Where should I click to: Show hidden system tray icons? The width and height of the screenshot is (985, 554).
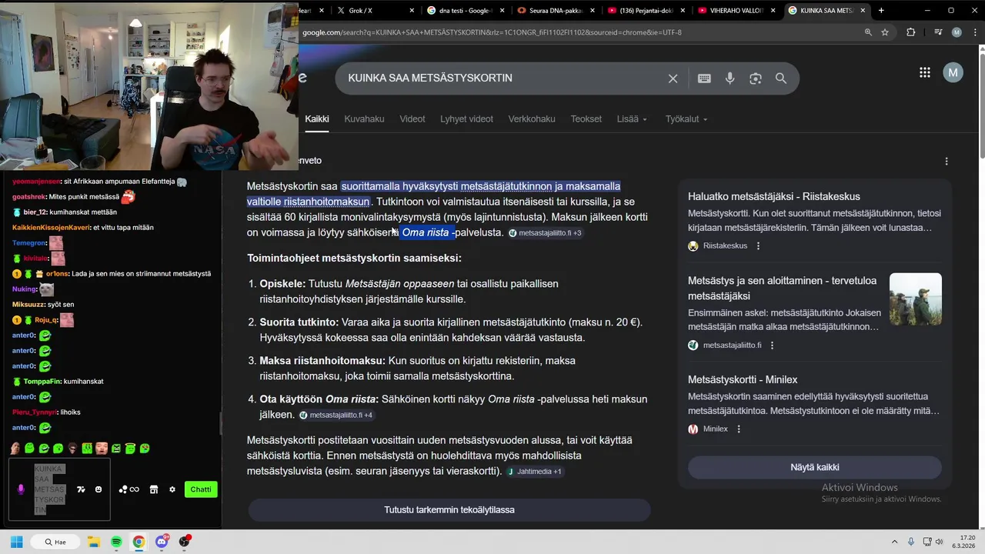(x=897, y=542)
